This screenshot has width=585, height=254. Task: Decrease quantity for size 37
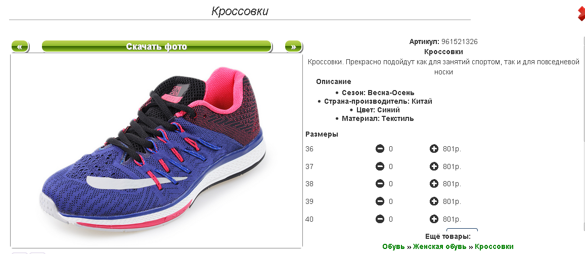380,166
